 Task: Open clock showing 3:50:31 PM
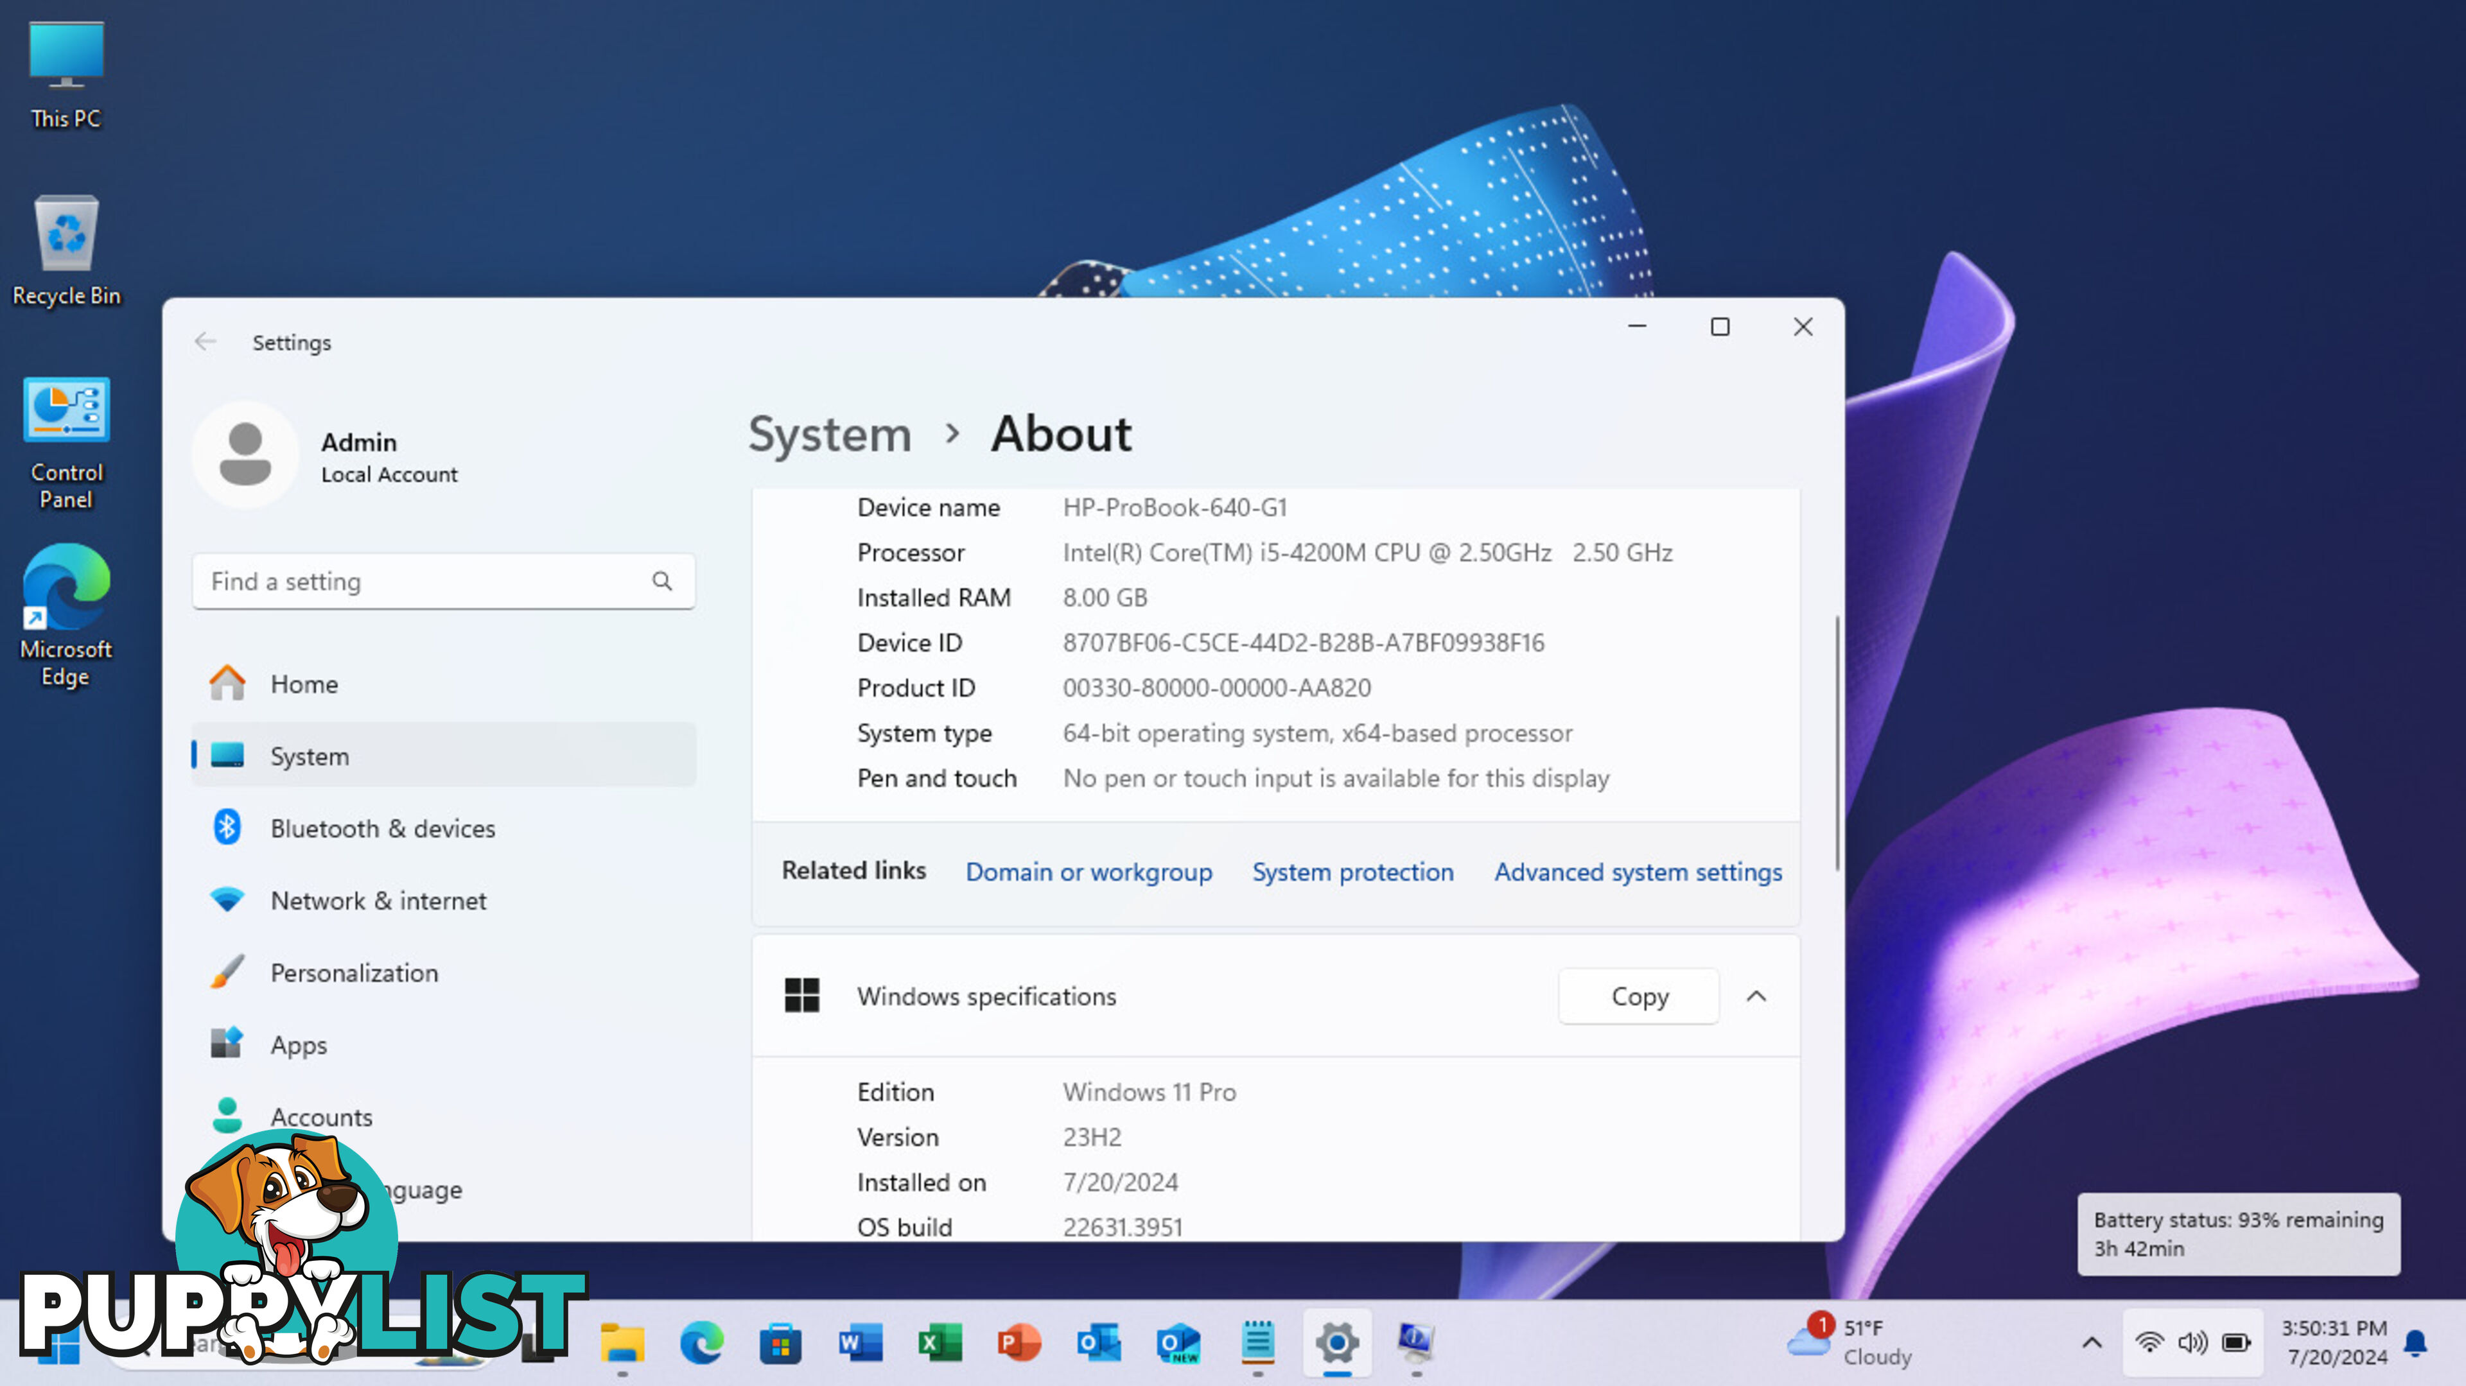tap(2333, 1342)
